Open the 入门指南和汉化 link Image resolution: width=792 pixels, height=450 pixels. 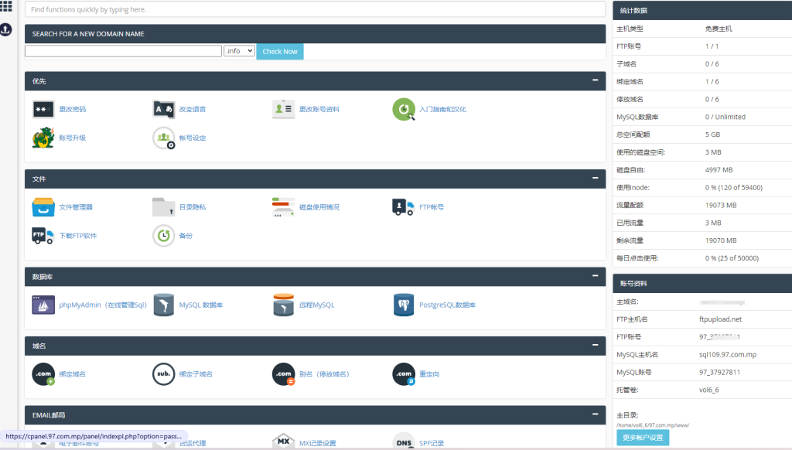point(442,110)
